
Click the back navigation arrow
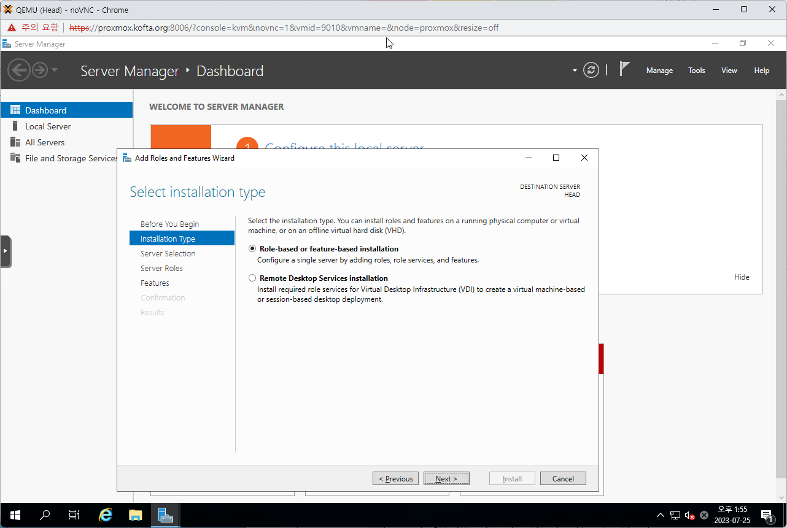pos(19,70)
